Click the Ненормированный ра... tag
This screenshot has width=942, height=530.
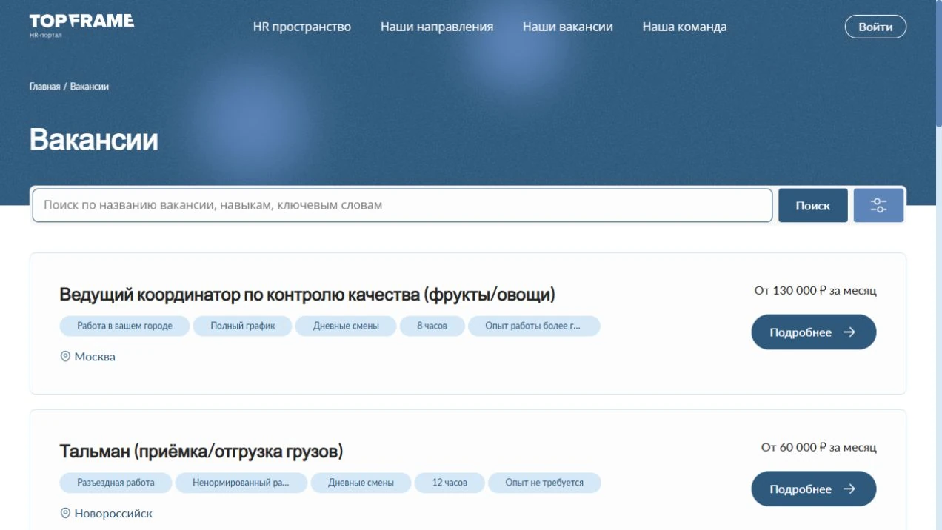click(x=241, y=483)
